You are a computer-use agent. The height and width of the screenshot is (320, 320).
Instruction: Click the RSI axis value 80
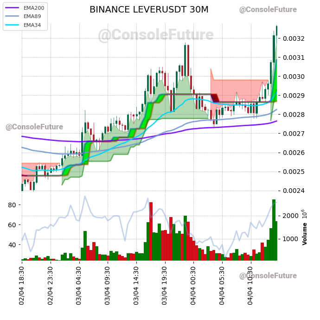click(12, 205)
